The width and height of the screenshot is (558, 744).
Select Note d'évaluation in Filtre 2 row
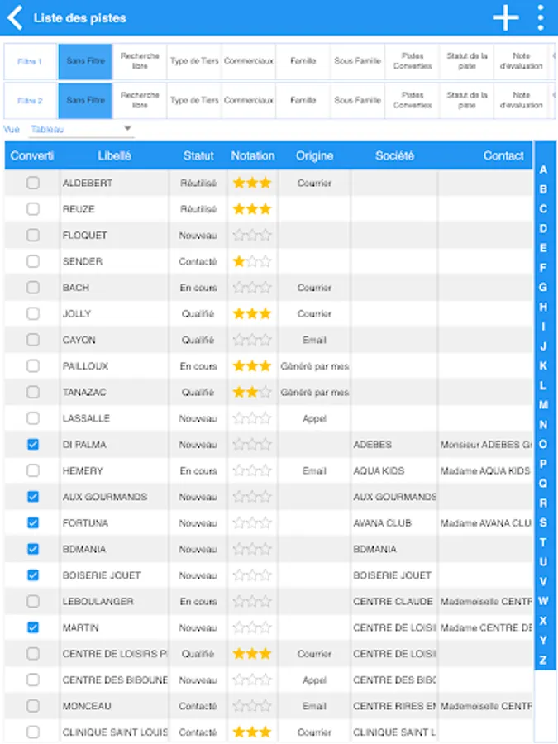pos(521,101)
